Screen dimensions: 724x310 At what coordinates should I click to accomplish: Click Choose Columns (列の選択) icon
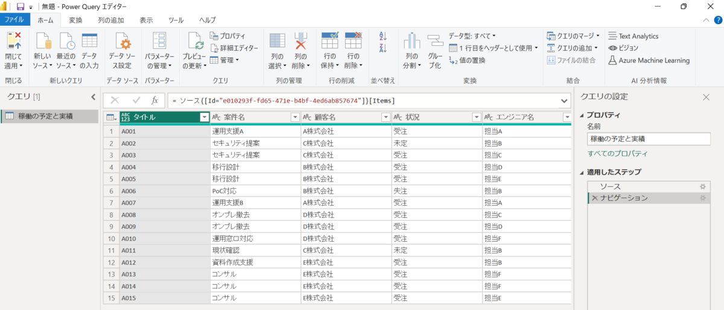(278, 41)
